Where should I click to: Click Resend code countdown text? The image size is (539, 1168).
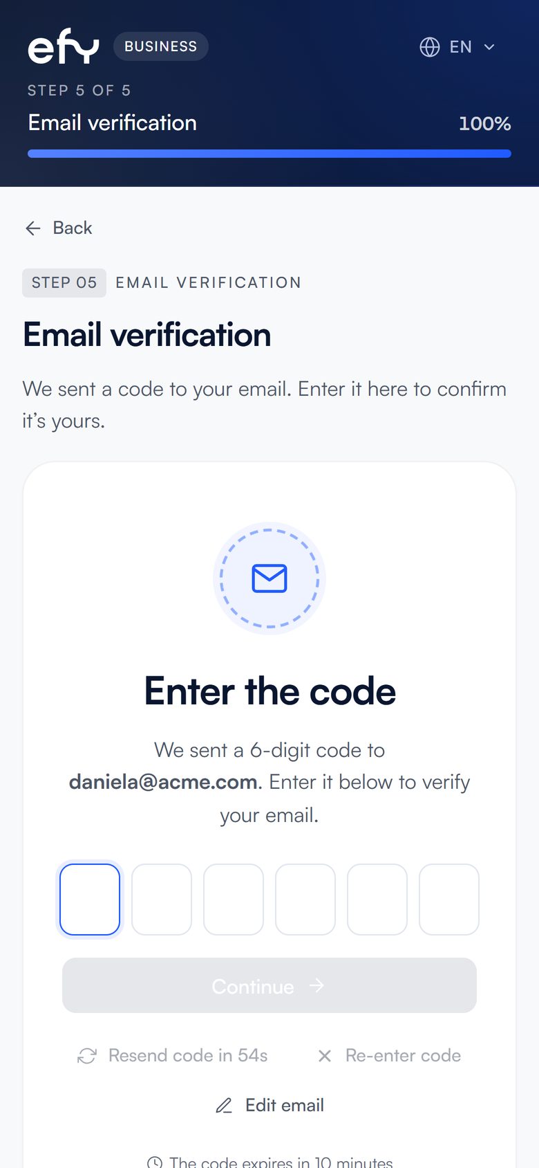(x=188, y=1055)
